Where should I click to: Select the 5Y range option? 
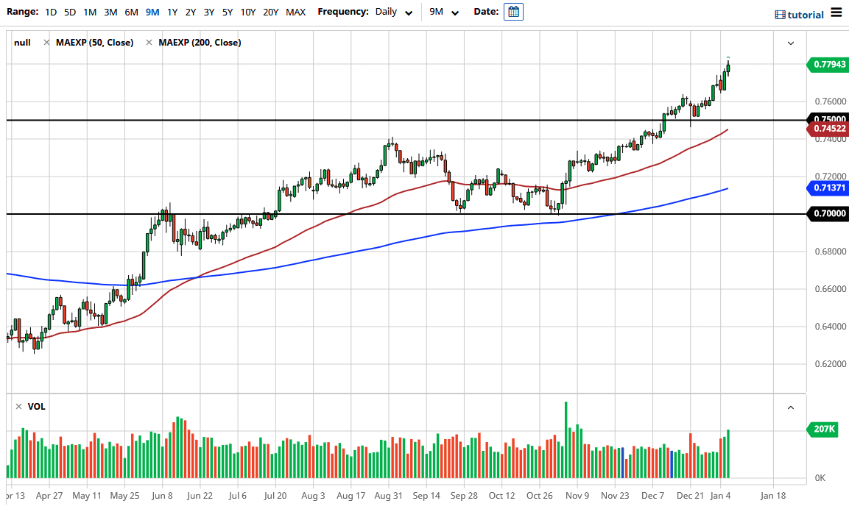(228, 12)
